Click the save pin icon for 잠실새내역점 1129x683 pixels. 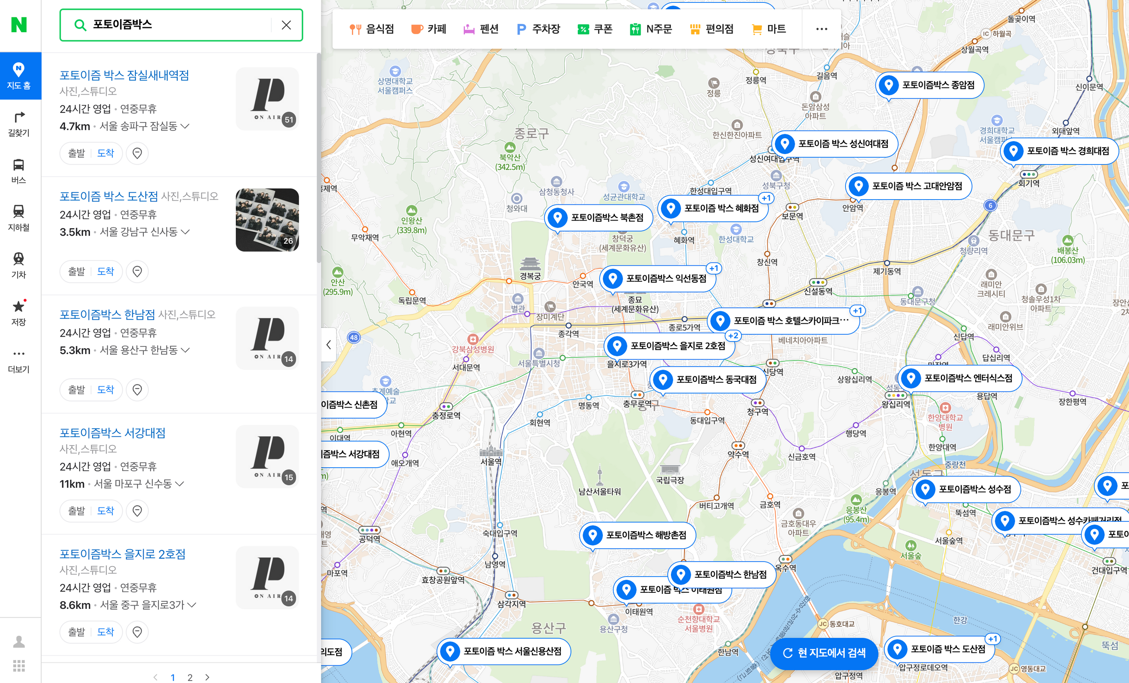tap(137, 153)
